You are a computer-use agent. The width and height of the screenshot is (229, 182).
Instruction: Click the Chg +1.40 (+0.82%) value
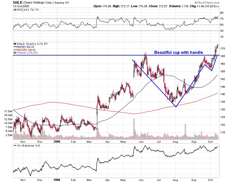point(203,6)
